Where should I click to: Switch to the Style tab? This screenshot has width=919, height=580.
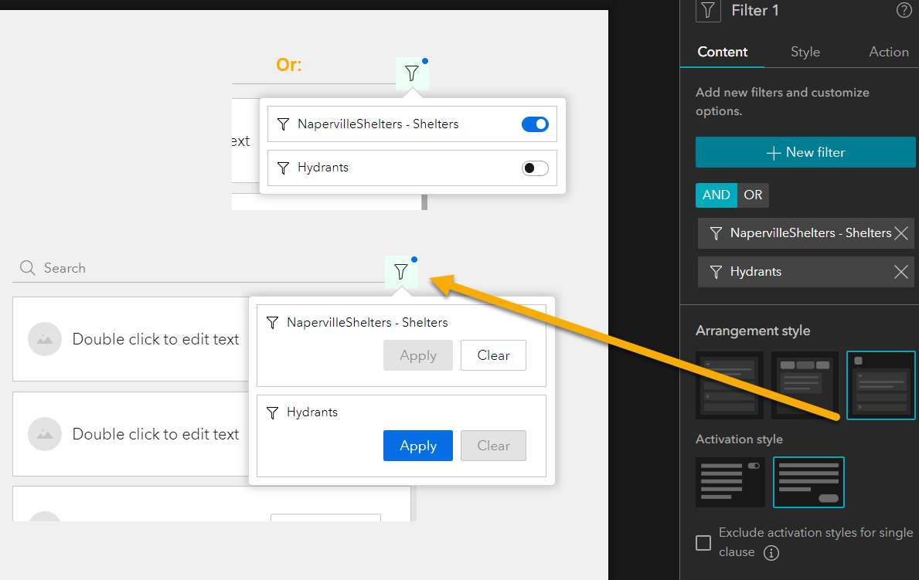tap(805, 52)
